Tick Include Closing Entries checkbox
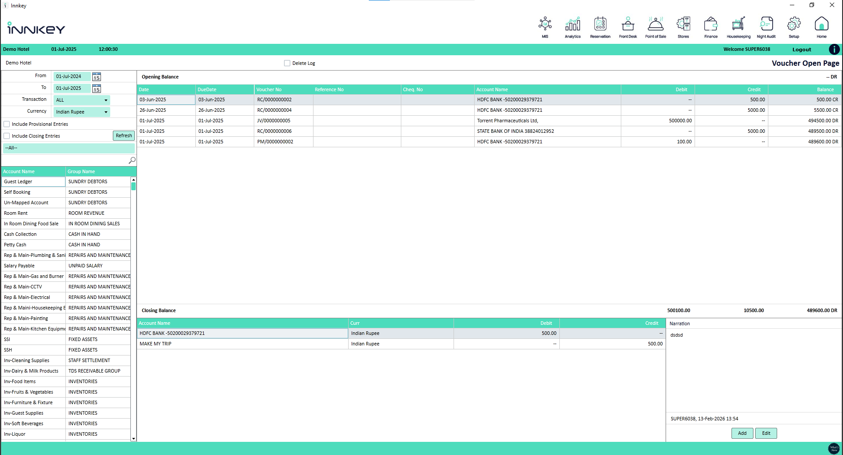 pos(7,136)
